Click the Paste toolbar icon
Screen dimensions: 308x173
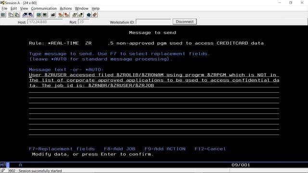pos(17,15)
